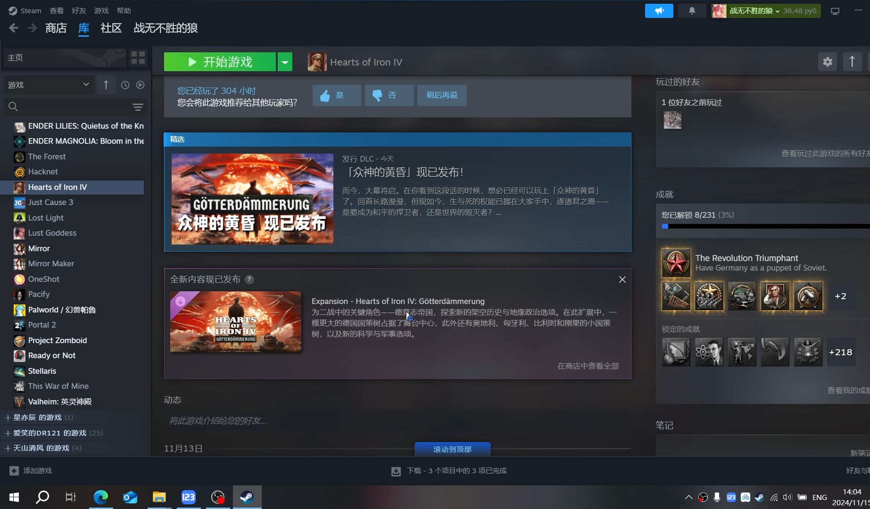Image resolution: width=870 pixels, height=509 pixels.
Task: Click friend's cat avatar
Action: point(672,120)
